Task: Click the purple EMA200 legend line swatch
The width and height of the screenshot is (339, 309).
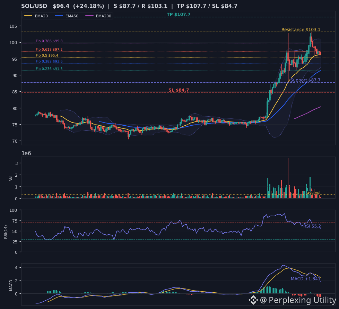Action: [89, 16]
